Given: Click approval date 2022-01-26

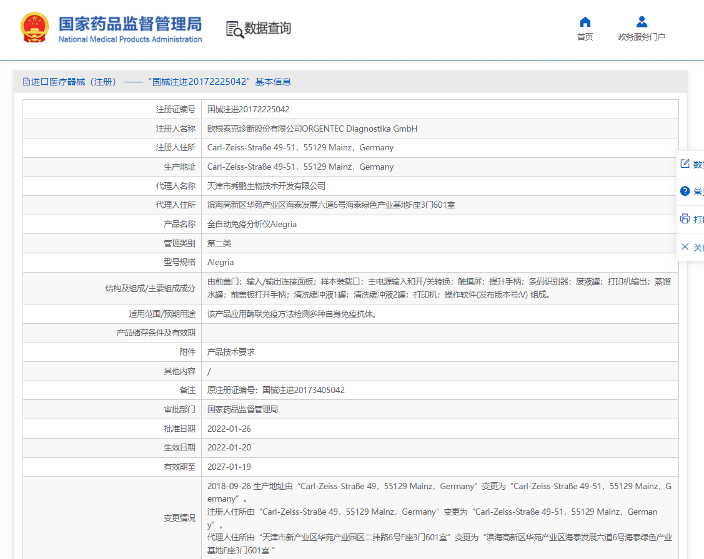Looking at the screenshot, I should pyautogui.click(x=229, y=429).
